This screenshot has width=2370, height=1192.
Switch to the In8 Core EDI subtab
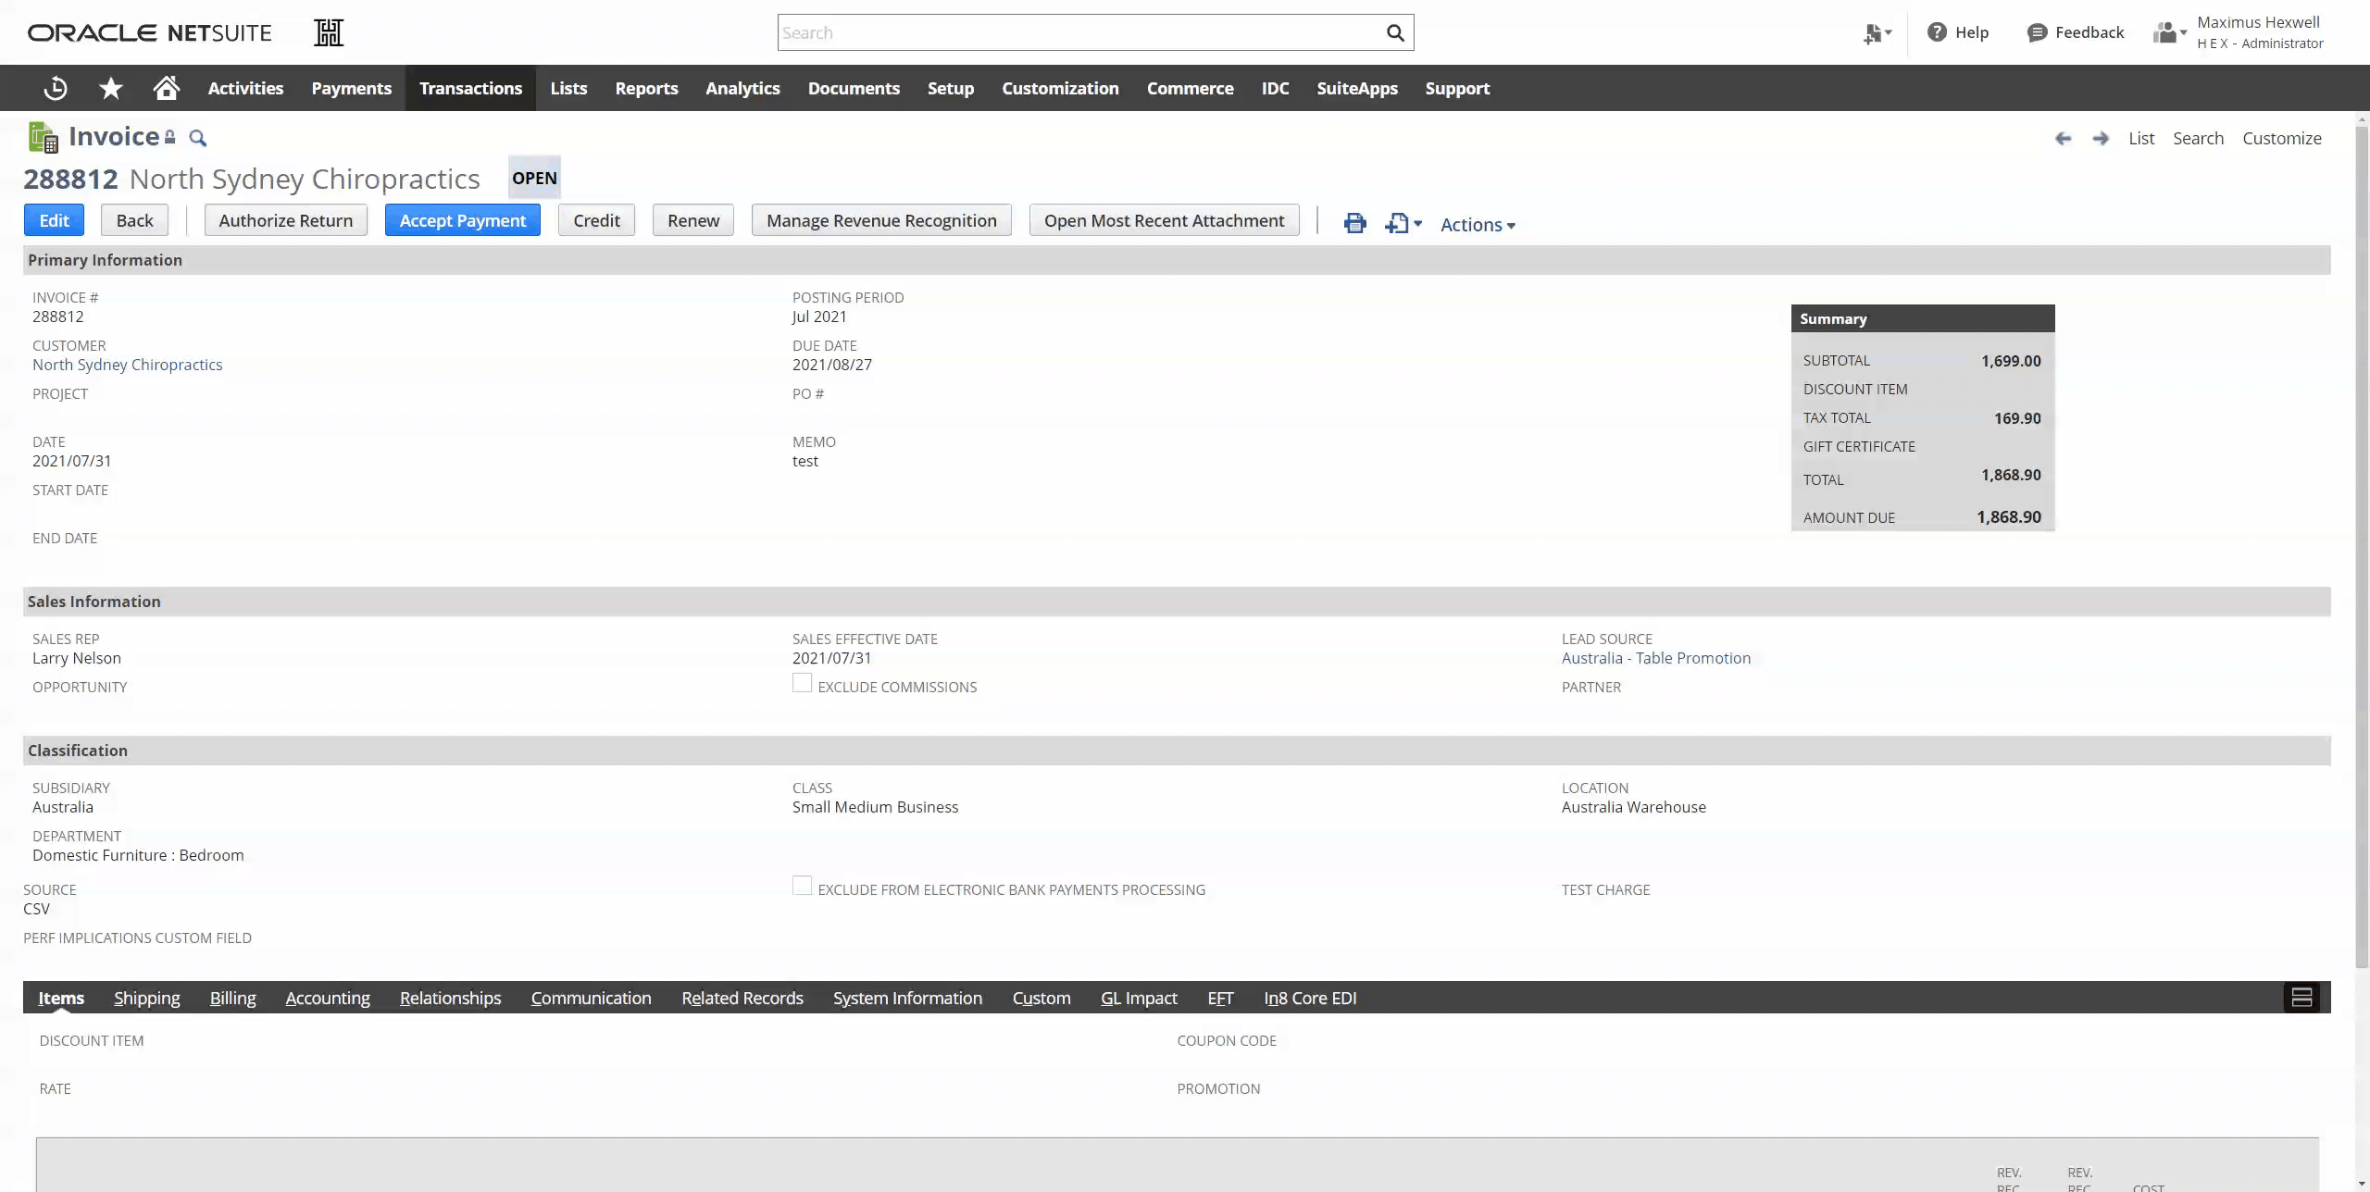click(1310, 998)
